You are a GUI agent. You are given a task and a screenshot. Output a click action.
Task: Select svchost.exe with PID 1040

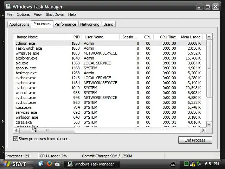point(110,88)
